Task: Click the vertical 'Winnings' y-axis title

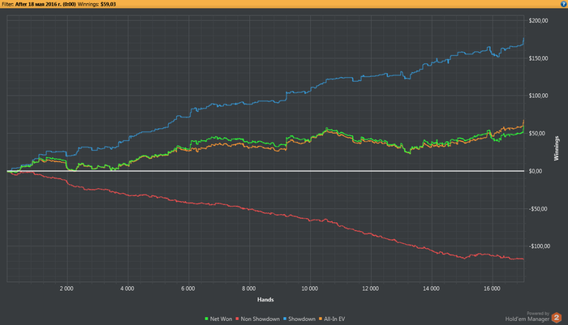Action: pyautogui.click(x=557, y=148)
